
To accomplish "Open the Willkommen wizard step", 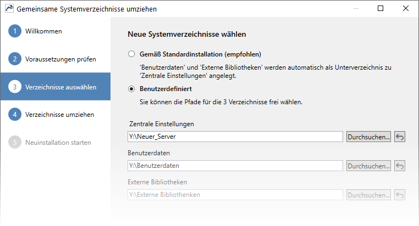I will [x=43, y=31].
